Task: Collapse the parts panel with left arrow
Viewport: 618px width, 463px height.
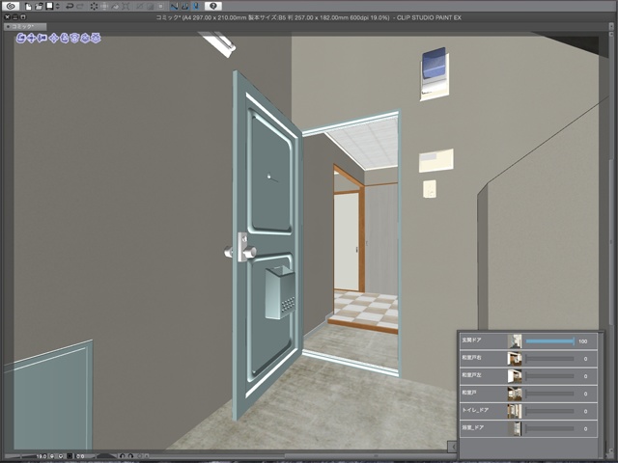Action: click(x=453, y=447)
